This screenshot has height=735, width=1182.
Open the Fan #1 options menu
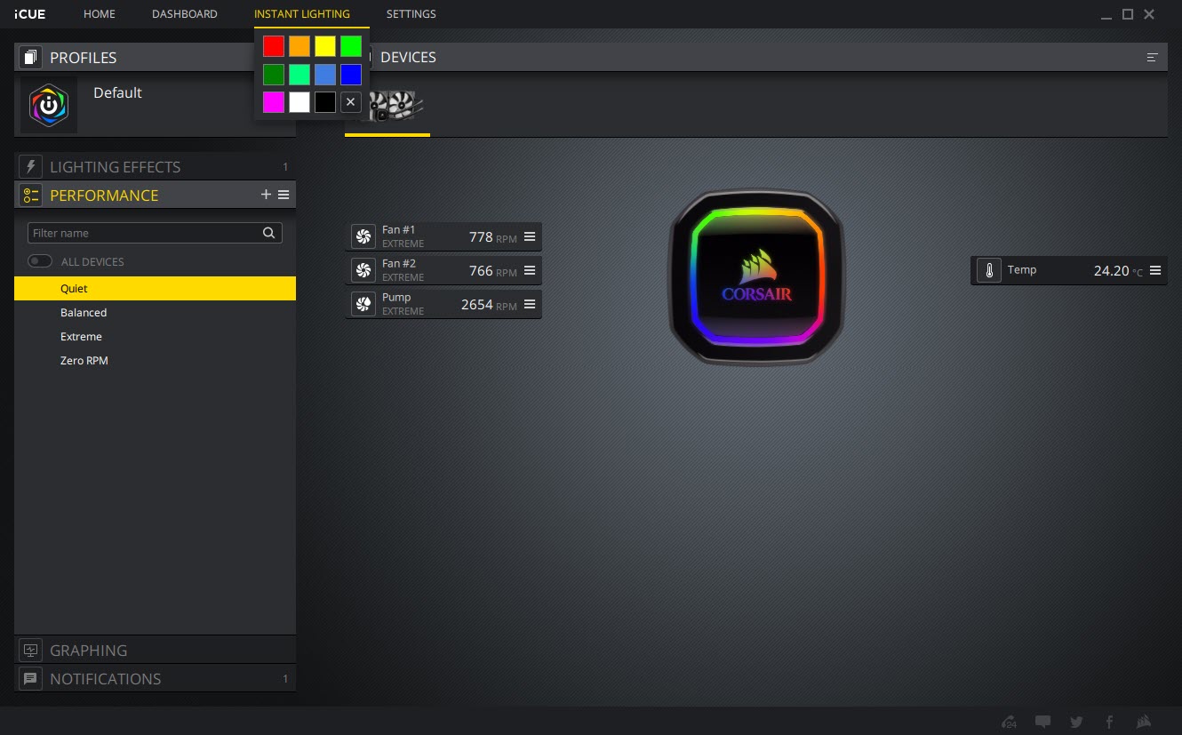coord(530,236)
